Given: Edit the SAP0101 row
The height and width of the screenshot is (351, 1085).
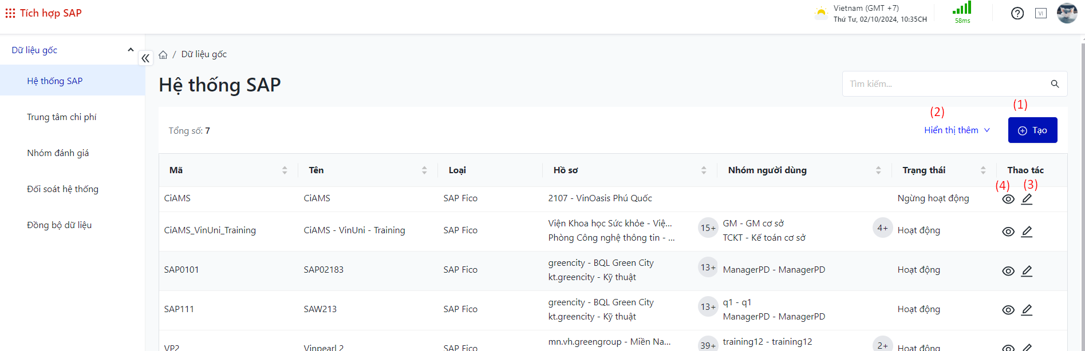Looking at the screenshot, I should point(1027,271).
